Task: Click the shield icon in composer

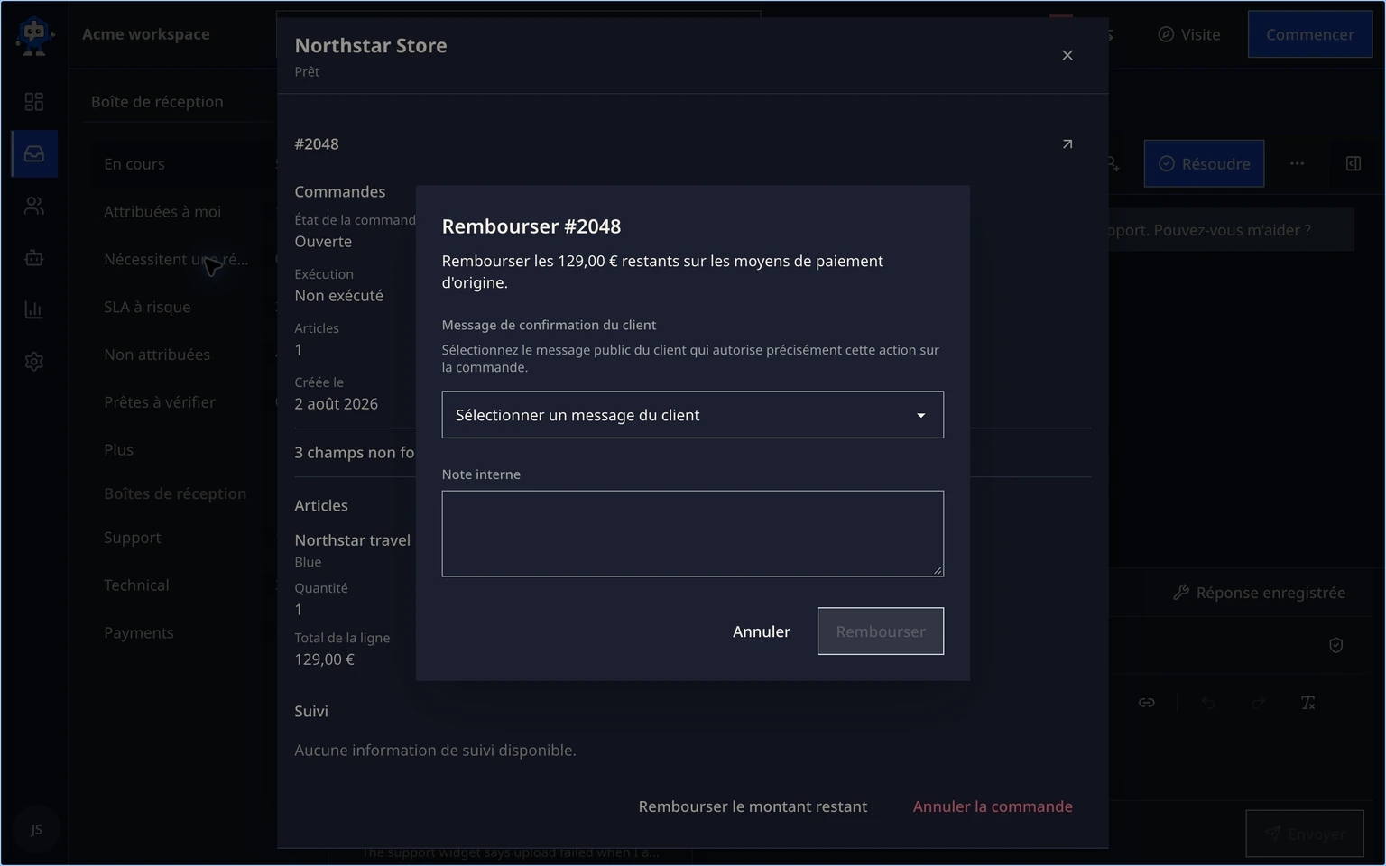Action: click(x=1336, y=645)
